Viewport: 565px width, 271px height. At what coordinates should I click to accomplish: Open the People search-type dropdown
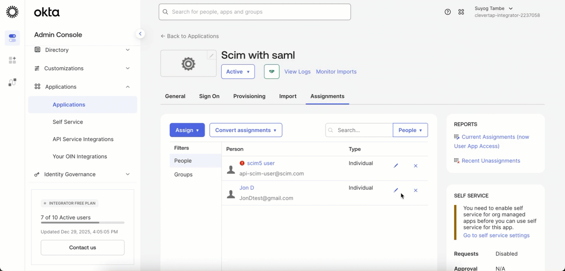click(410, 130)
